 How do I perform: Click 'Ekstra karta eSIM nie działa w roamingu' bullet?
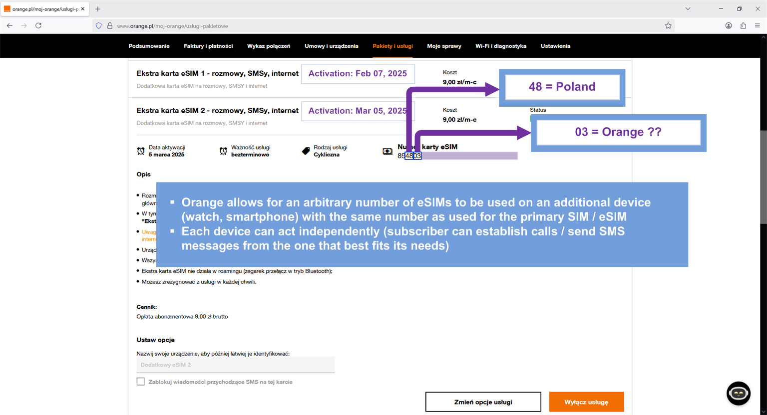click(x=237, y=271)
